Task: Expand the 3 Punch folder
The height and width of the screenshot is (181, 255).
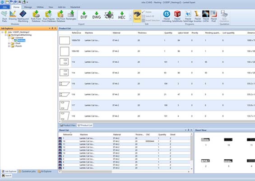Action: pyautogui.click(x=9, y=46)
